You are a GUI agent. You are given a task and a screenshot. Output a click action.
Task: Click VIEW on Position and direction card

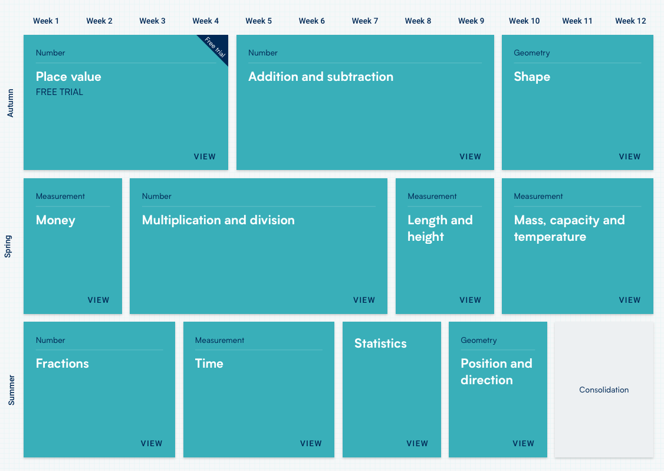523,444
